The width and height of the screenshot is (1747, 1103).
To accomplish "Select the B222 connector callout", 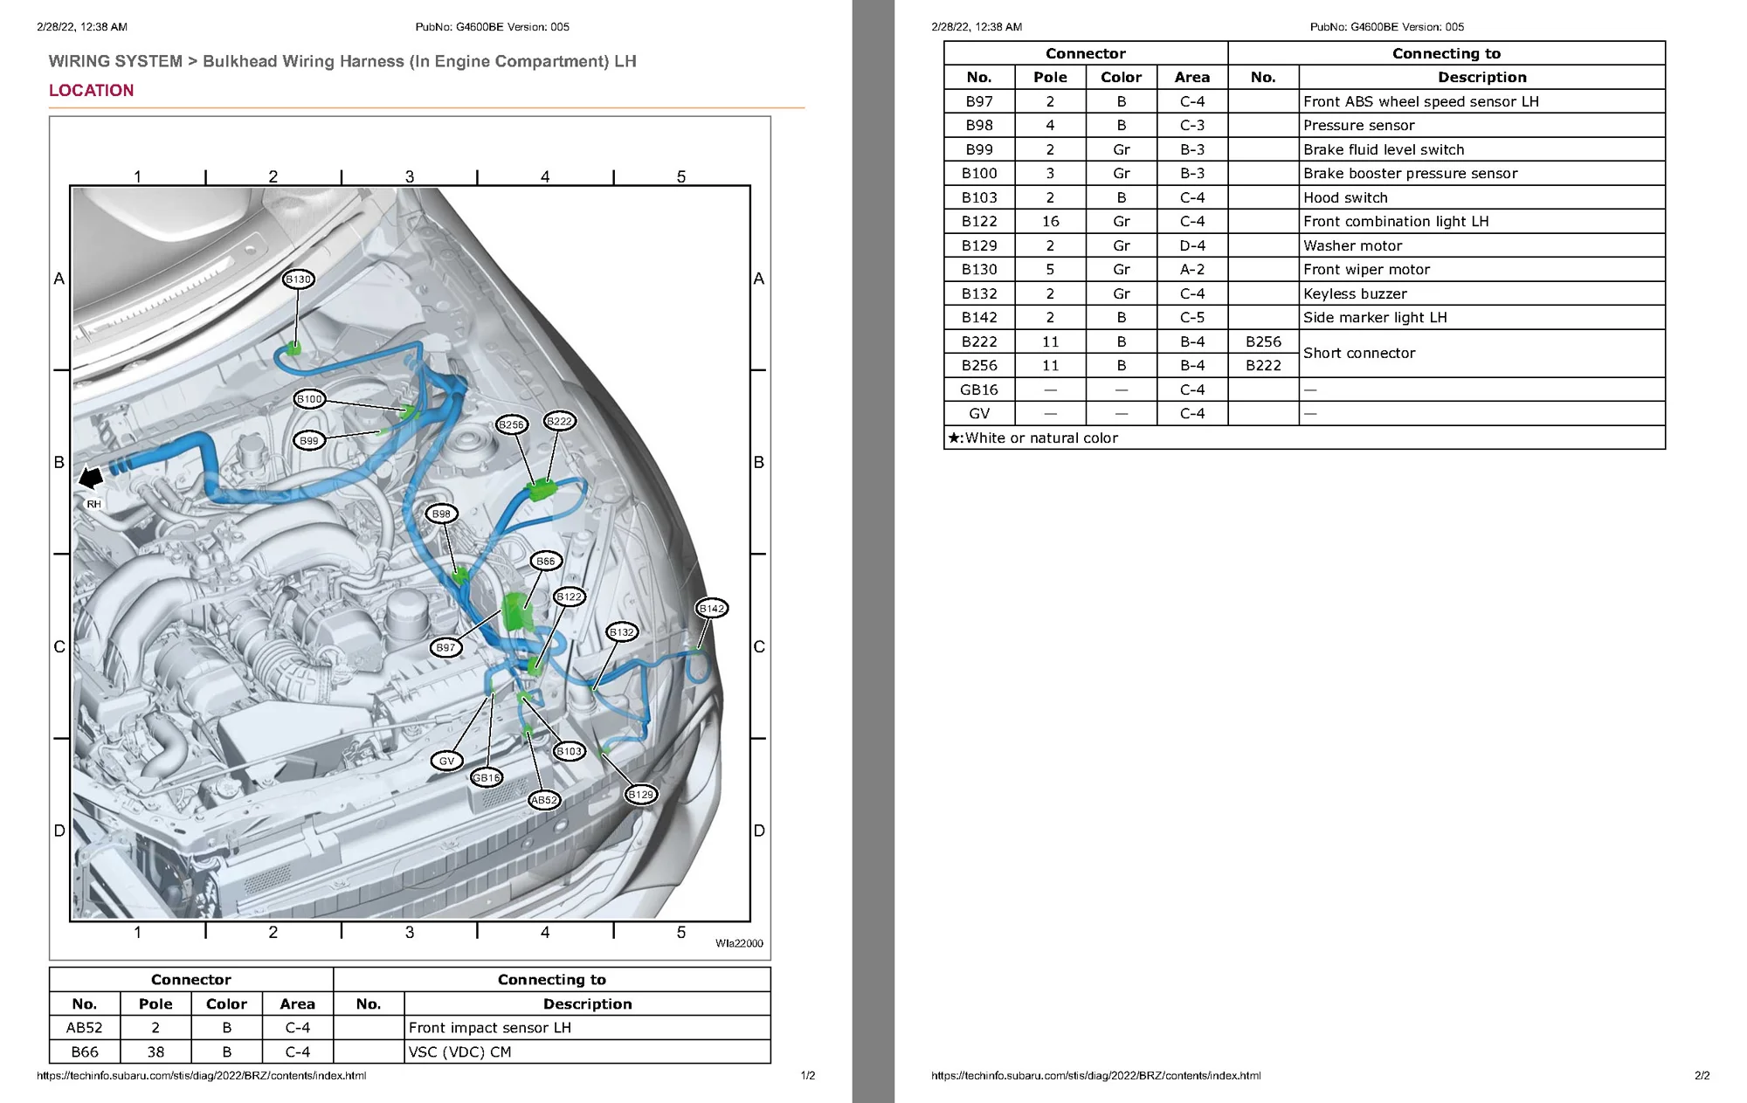I will pos(559,421).
